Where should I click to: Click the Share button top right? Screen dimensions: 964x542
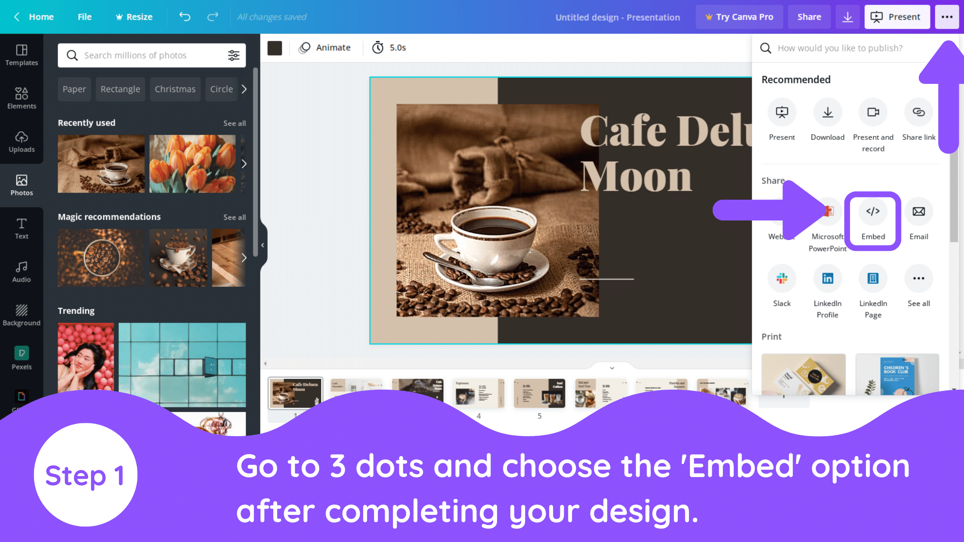(x=809, y=16)
